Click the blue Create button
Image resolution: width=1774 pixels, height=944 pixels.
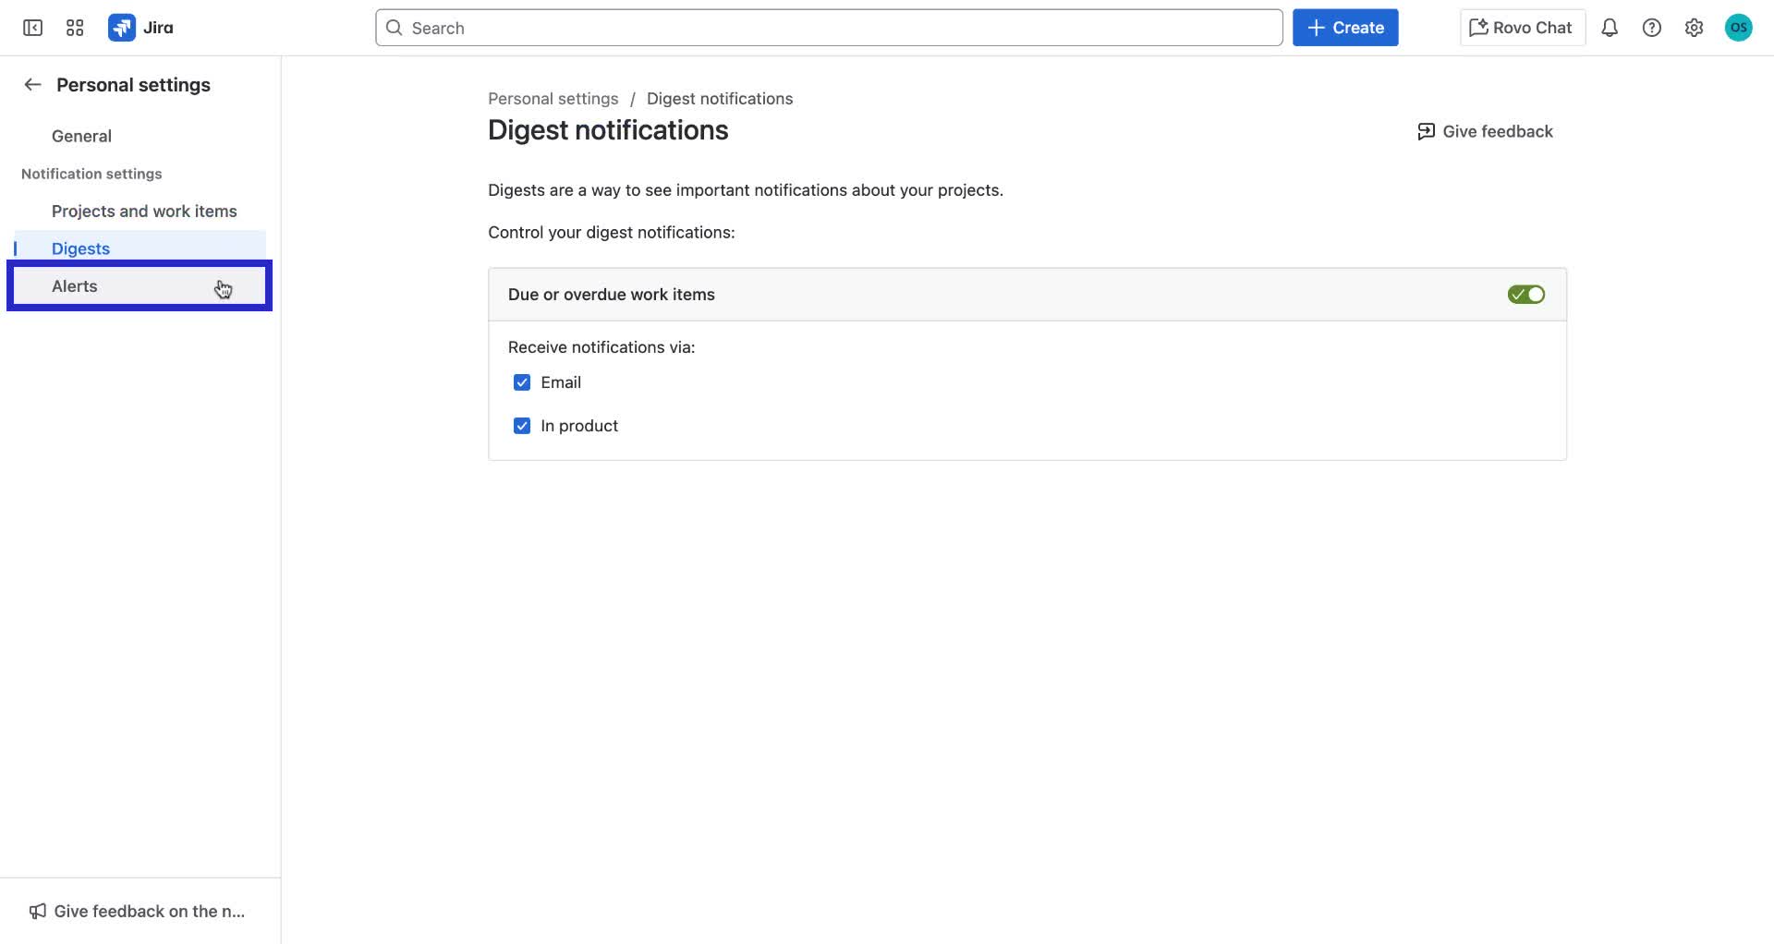tap(1344, 27)
